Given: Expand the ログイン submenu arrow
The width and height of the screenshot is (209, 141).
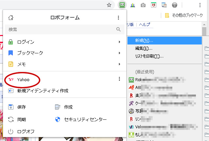Looking at the screenshot, I should coord(120,42).
